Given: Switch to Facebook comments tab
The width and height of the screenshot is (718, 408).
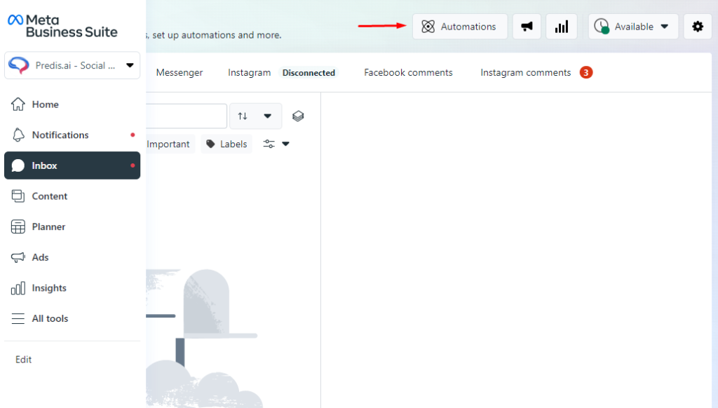Looking at the screenshot, I should coord(408,72).
